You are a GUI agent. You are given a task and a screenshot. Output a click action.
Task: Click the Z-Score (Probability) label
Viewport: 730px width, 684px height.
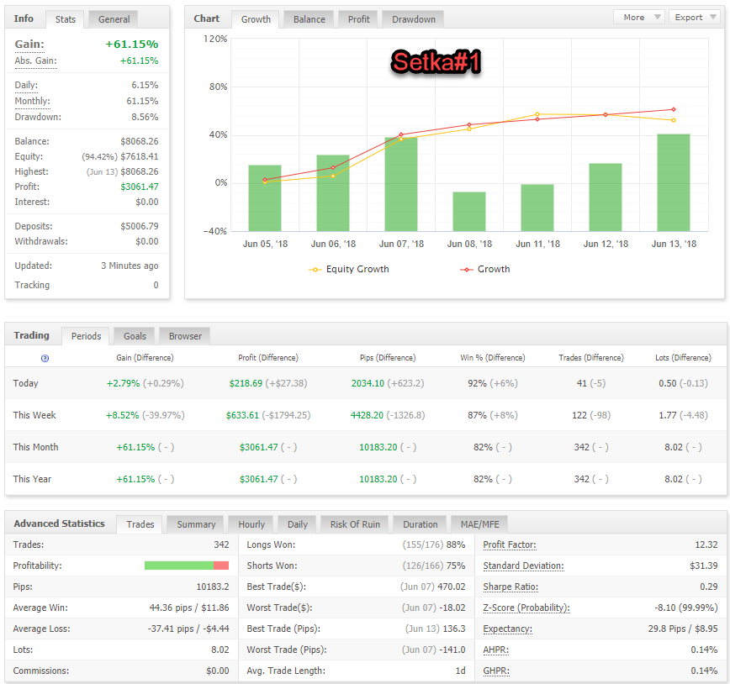(x=526, y=608)
